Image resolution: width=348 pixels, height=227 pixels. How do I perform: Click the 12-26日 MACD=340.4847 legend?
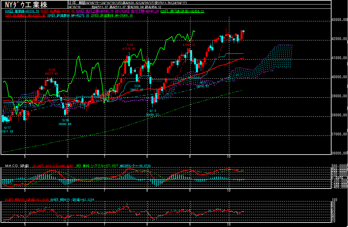tap(53, 166)
